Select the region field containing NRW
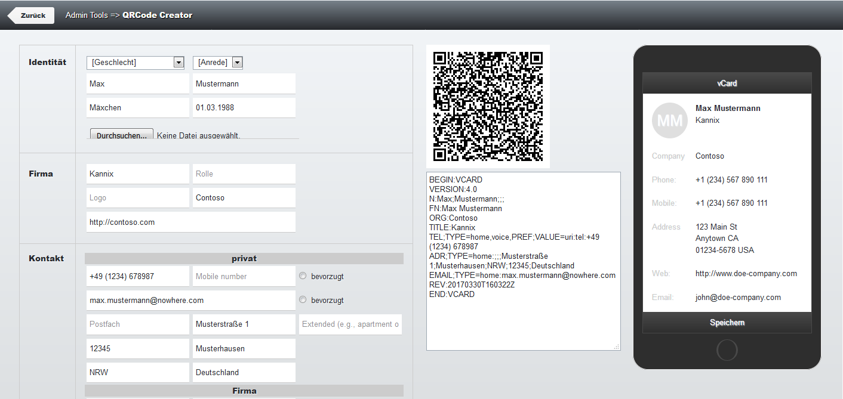Screen dimensions: 843x399 138,373
